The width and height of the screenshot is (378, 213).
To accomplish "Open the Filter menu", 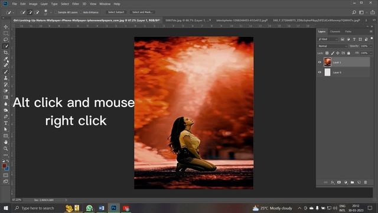I will pyautogui.click(x=76, y=4).
